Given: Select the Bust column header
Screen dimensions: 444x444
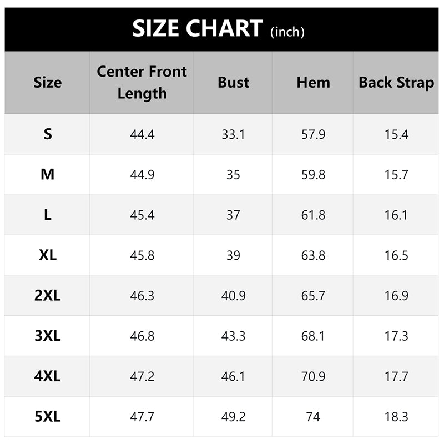Looking at the screenshot, I should click(x=233, y=82).
